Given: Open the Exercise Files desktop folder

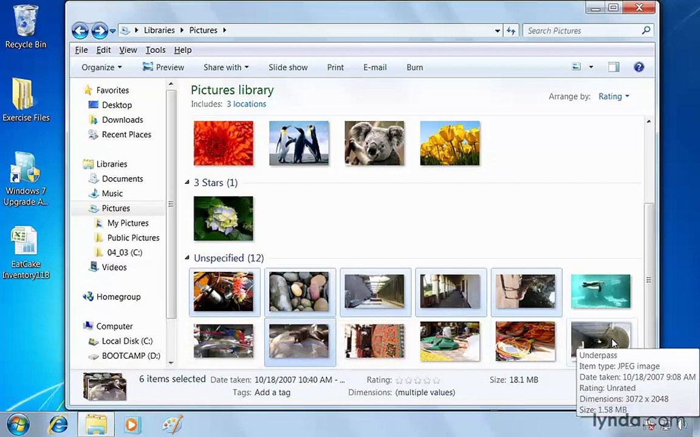Looking at the screenshot, I should [x=26, y=100].
